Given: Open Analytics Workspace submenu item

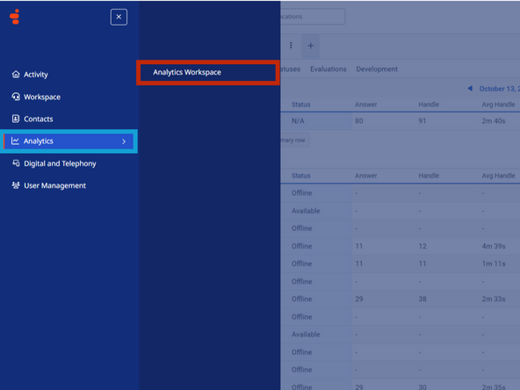Looking at the screenshot, I should pos(208,72).
